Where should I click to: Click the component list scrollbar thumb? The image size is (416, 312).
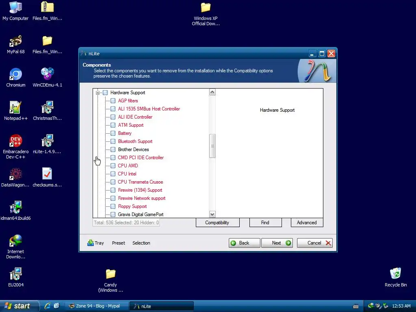coord(212,146)
